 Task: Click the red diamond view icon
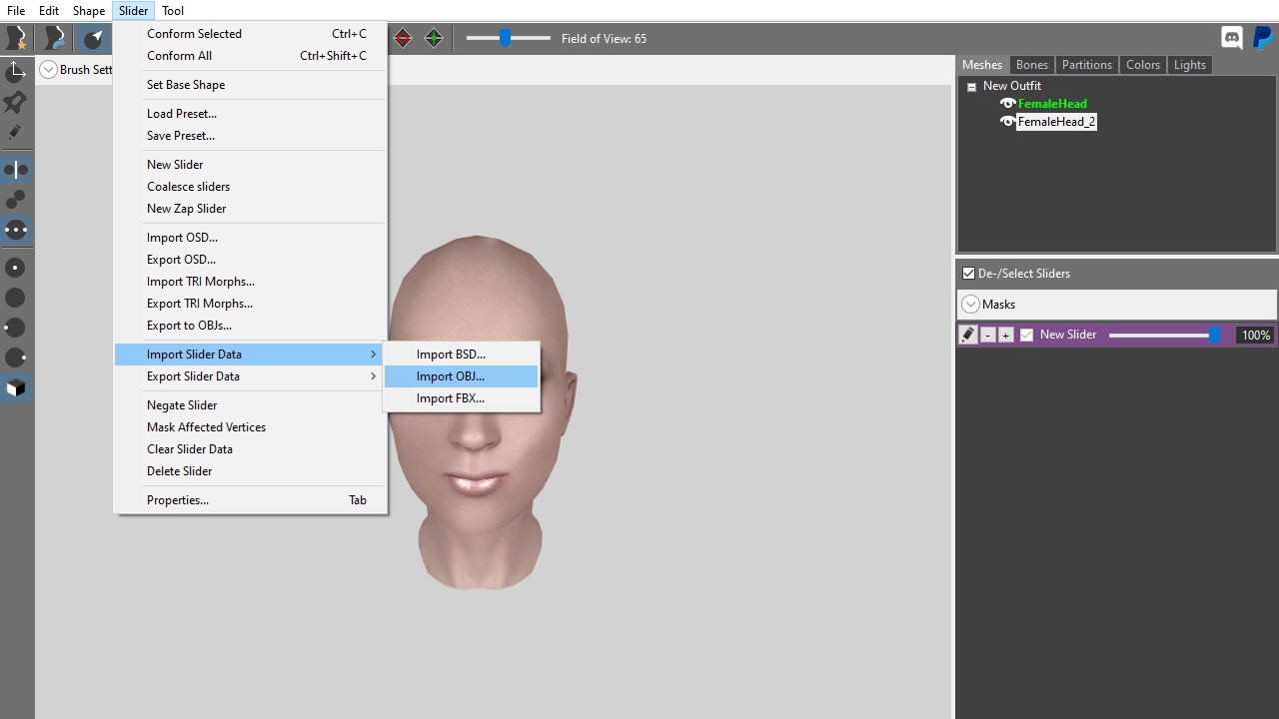click(403, 38)
